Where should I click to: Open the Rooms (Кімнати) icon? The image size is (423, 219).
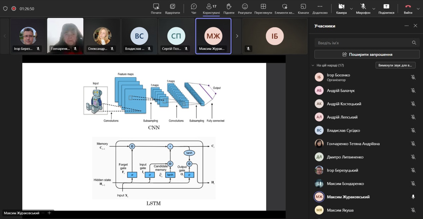click(303, 7)
